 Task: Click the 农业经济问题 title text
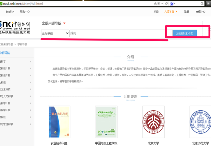(x=59, y=143)
